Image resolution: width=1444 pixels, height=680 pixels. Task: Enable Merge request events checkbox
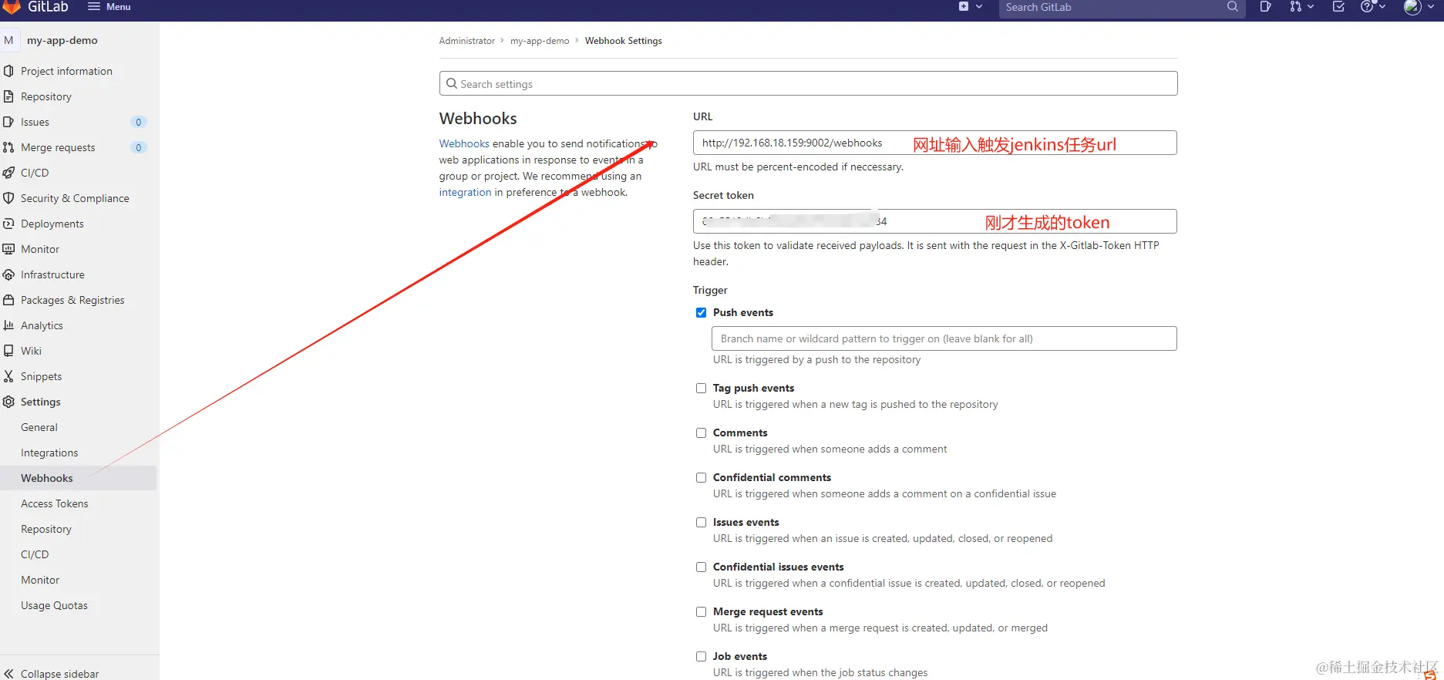coord(701,611)
